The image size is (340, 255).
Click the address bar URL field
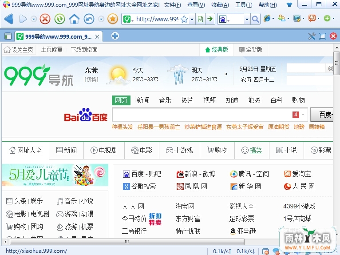coord(157,19)
